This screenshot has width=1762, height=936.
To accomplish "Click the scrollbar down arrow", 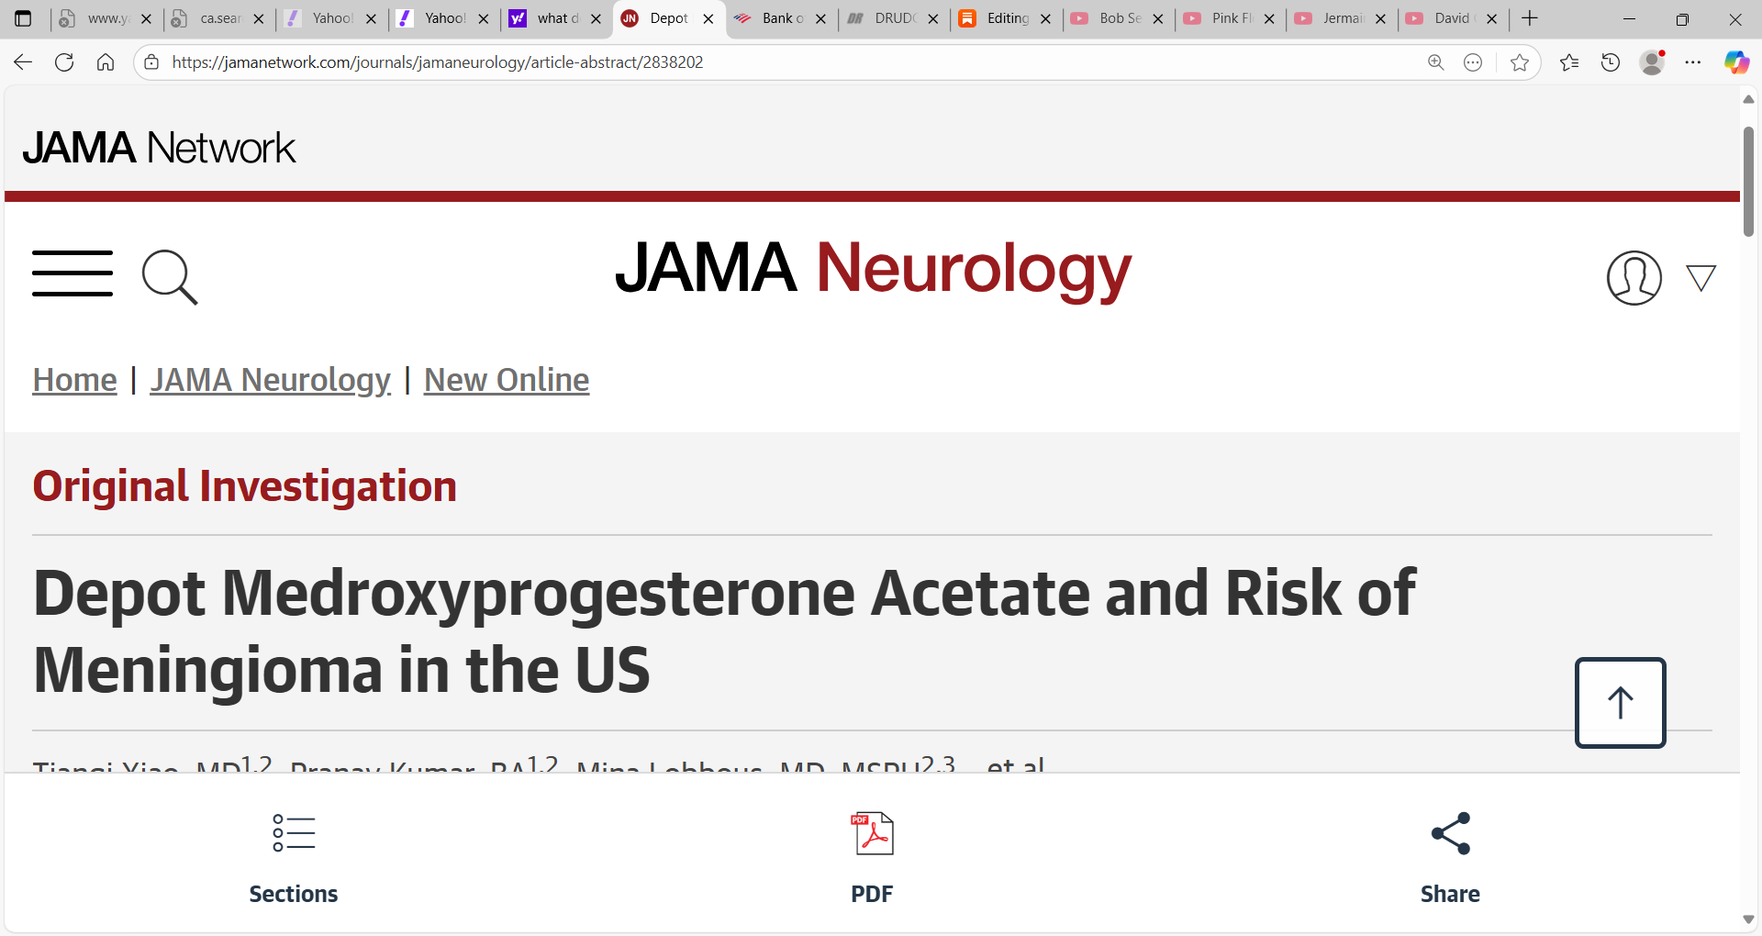I will [x=1748, y=919].
